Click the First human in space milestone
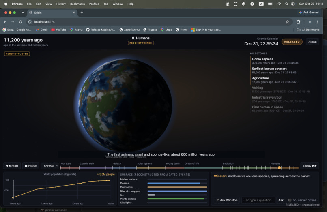 click(278, 109)
